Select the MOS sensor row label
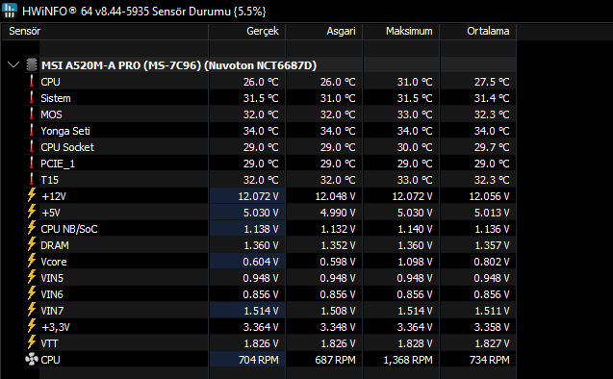 51,114
